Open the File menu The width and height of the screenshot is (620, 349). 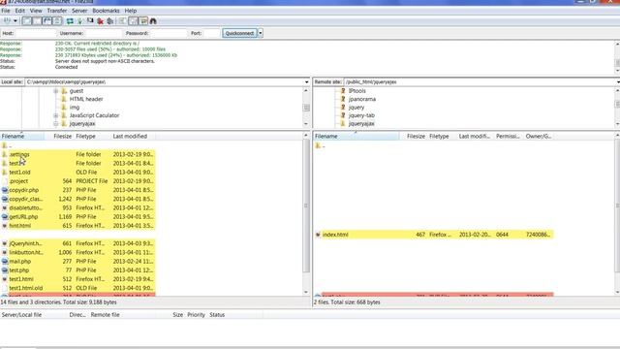pos(6,11)
